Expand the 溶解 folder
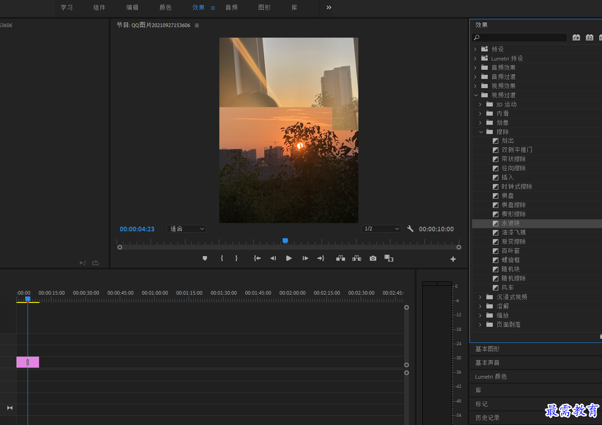This screenshot has height=425, width=602. pos(480,306)
